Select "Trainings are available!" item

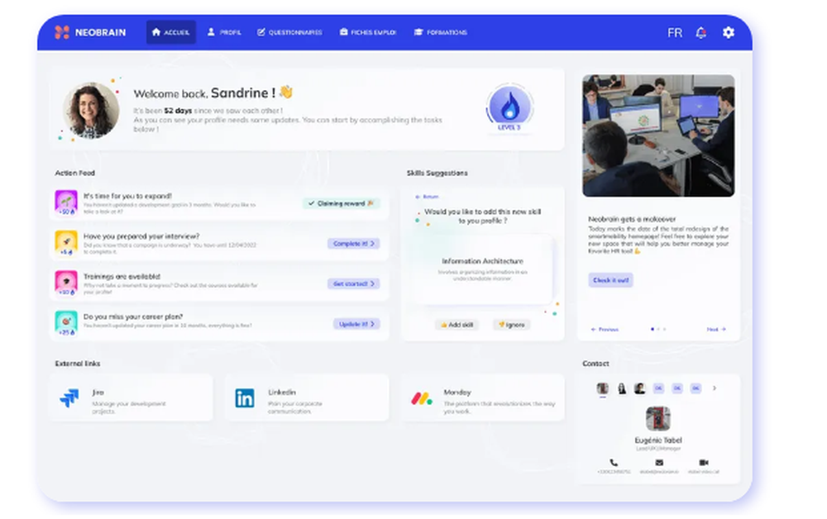coord(219,283)
